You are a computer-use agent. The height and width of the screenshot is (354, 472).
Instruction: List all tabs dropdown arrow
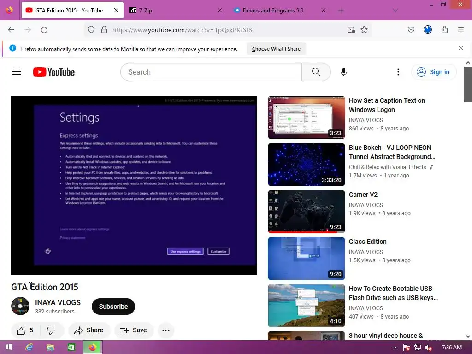[x=395, y=11]
